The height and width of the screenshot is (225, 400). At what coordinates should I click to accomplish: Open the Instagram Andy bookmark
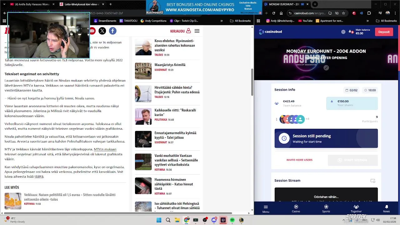click(280, 21)
